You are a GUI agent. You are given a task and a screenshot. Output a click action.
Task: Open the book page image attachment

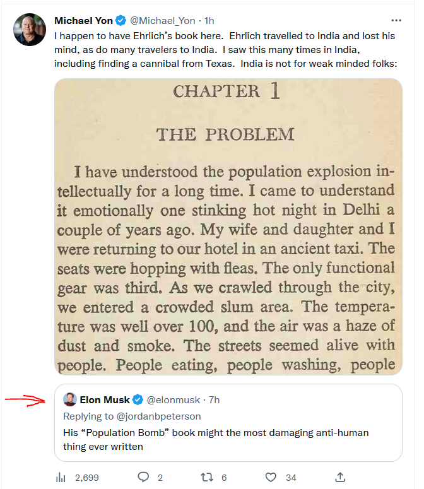(x=228, y=227)
